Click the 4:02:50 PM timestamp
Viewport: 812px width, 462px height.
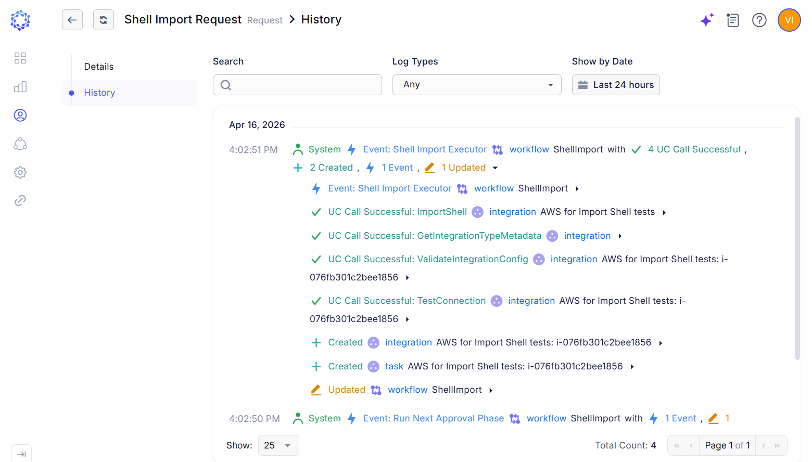point(255,419)
